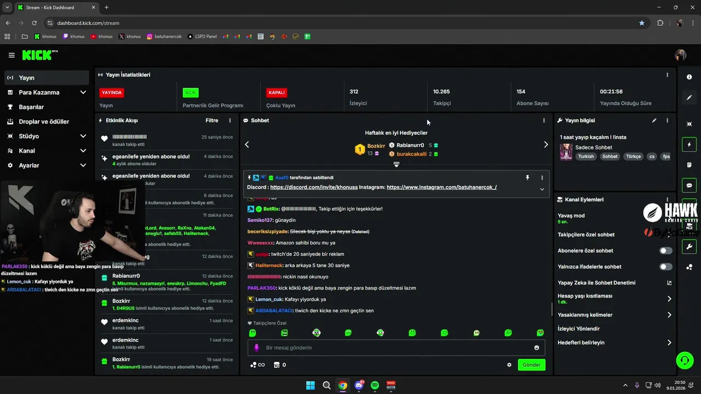
Task: Bookmark this page with the star icon
Action: (642, 23)
